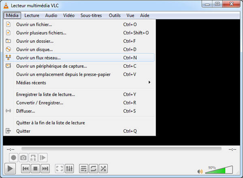This screenshot has width=243, height=178.
Task: Click the folder icon beside Ouvrir un dossier
Action: click(x=8, y=41)
